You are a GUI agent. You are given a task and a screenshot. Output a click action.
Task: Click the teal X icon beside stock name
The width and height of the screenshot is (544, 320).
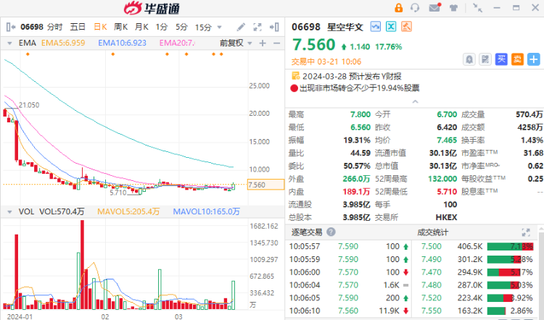[391, 27]
